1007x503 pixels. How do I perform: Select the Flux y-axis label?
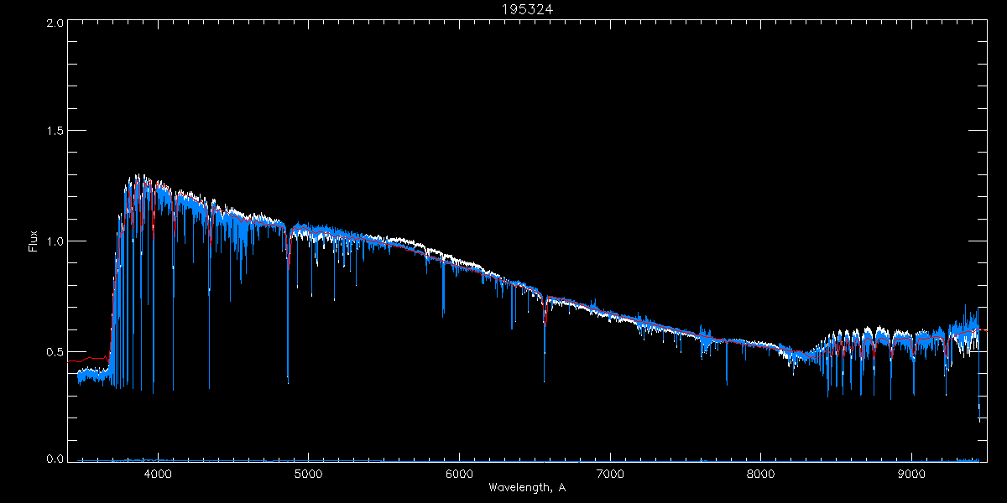click(34, 240)
